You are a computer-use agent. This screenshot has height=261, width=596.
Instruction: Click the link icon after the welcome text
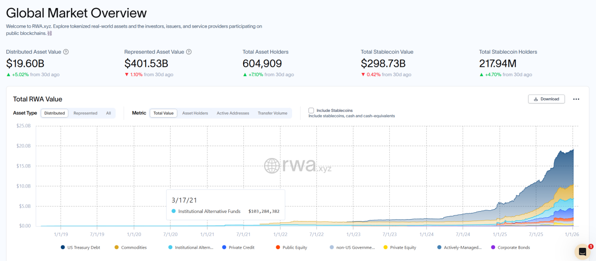(49, 33)
